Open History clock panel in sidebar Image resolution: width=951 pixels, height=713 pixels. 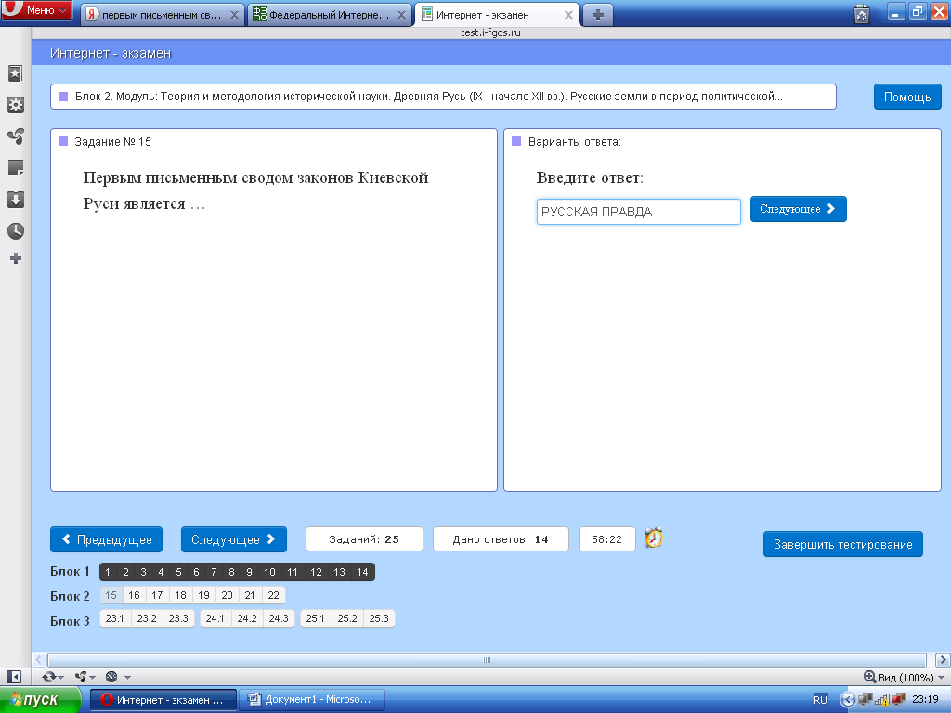15,231
